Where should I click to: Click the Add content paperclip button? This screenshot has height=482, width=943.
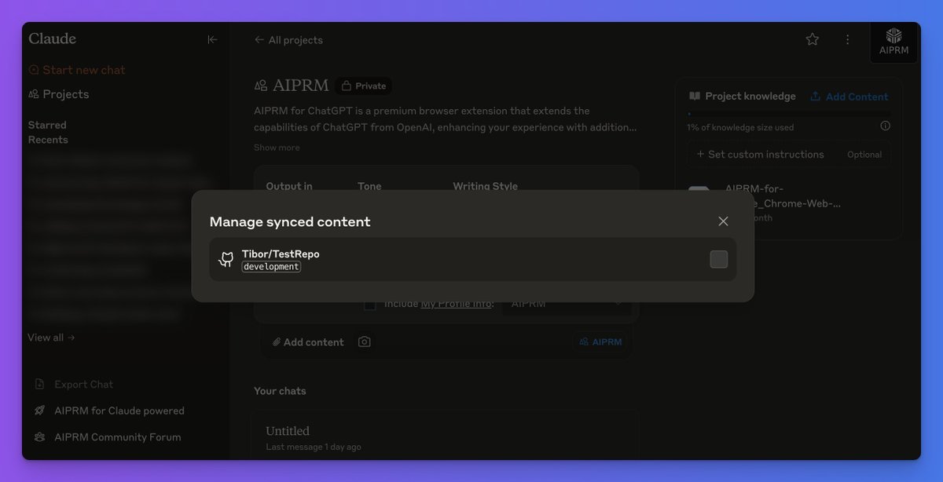(x=308, y=342)
